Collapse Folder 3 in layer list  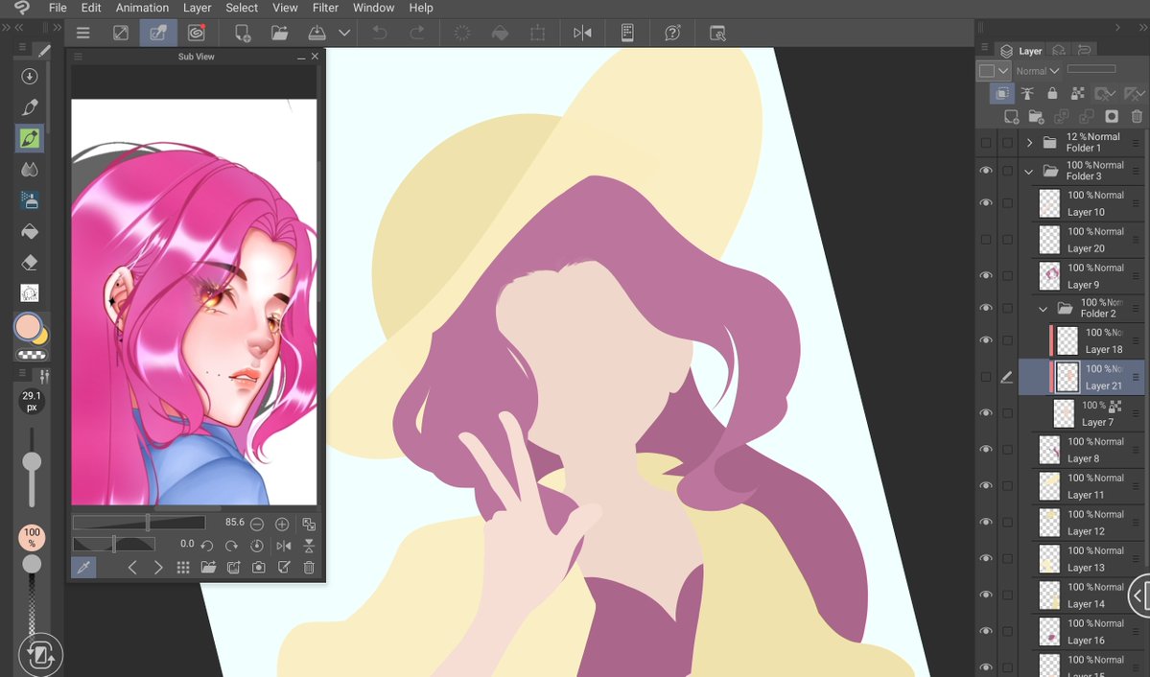pos(1029,172)
